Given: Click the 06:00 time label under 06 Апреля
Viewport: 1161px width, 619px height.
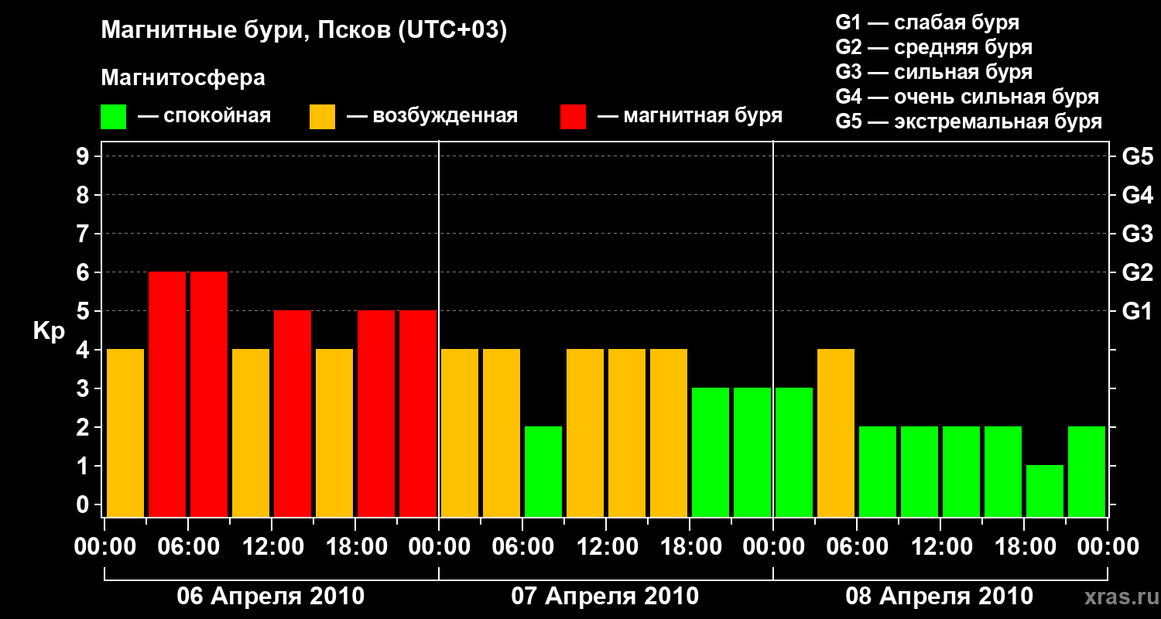Looking at the screenshot, I should coord(188,547).
